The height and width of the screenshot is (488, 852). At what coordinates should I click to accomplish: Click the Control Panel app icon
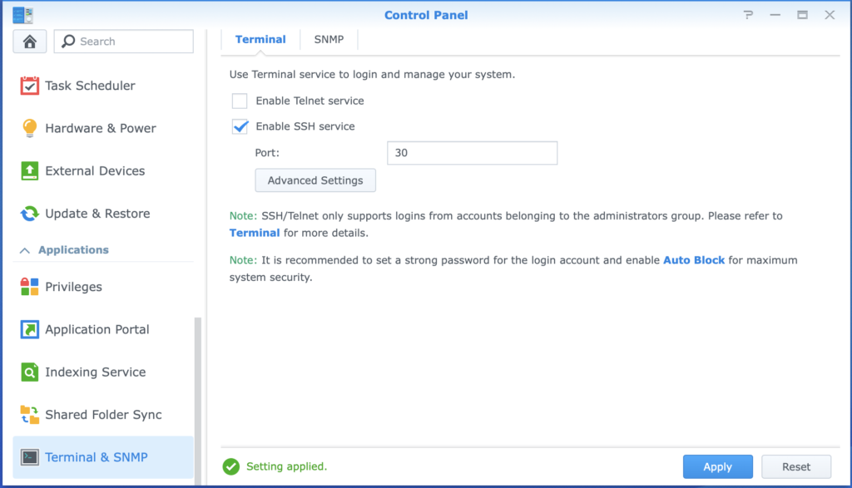coord(22,15)
